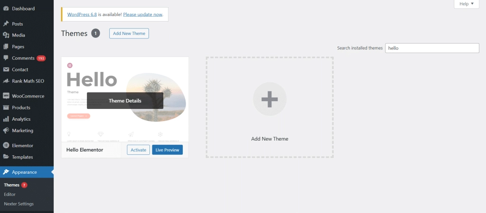486x213 pixels.
Task: Click the Media library icon
Action: tap(6, 35)
